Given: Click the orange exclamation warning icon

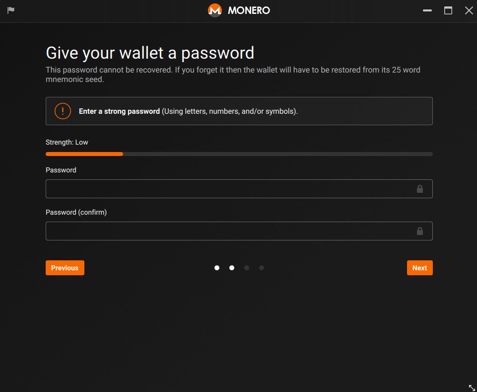Looking at the screenshot, I should (63, 111).
